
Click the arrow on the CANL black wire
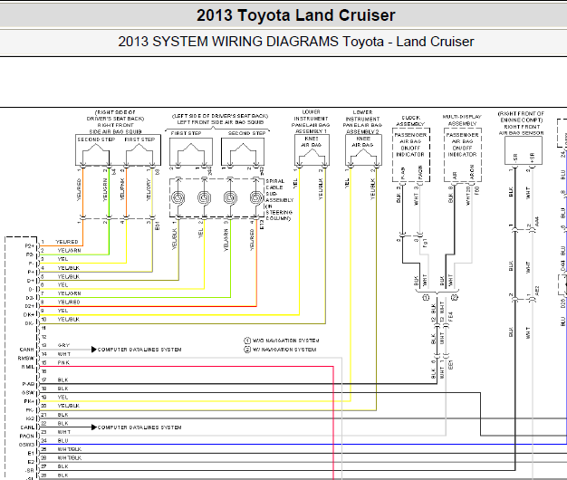pos(94,427)
